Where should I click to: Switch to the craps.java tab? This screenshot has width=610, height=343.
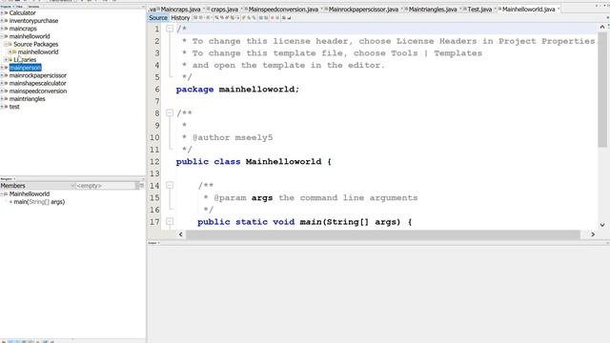tap(224, 9)
